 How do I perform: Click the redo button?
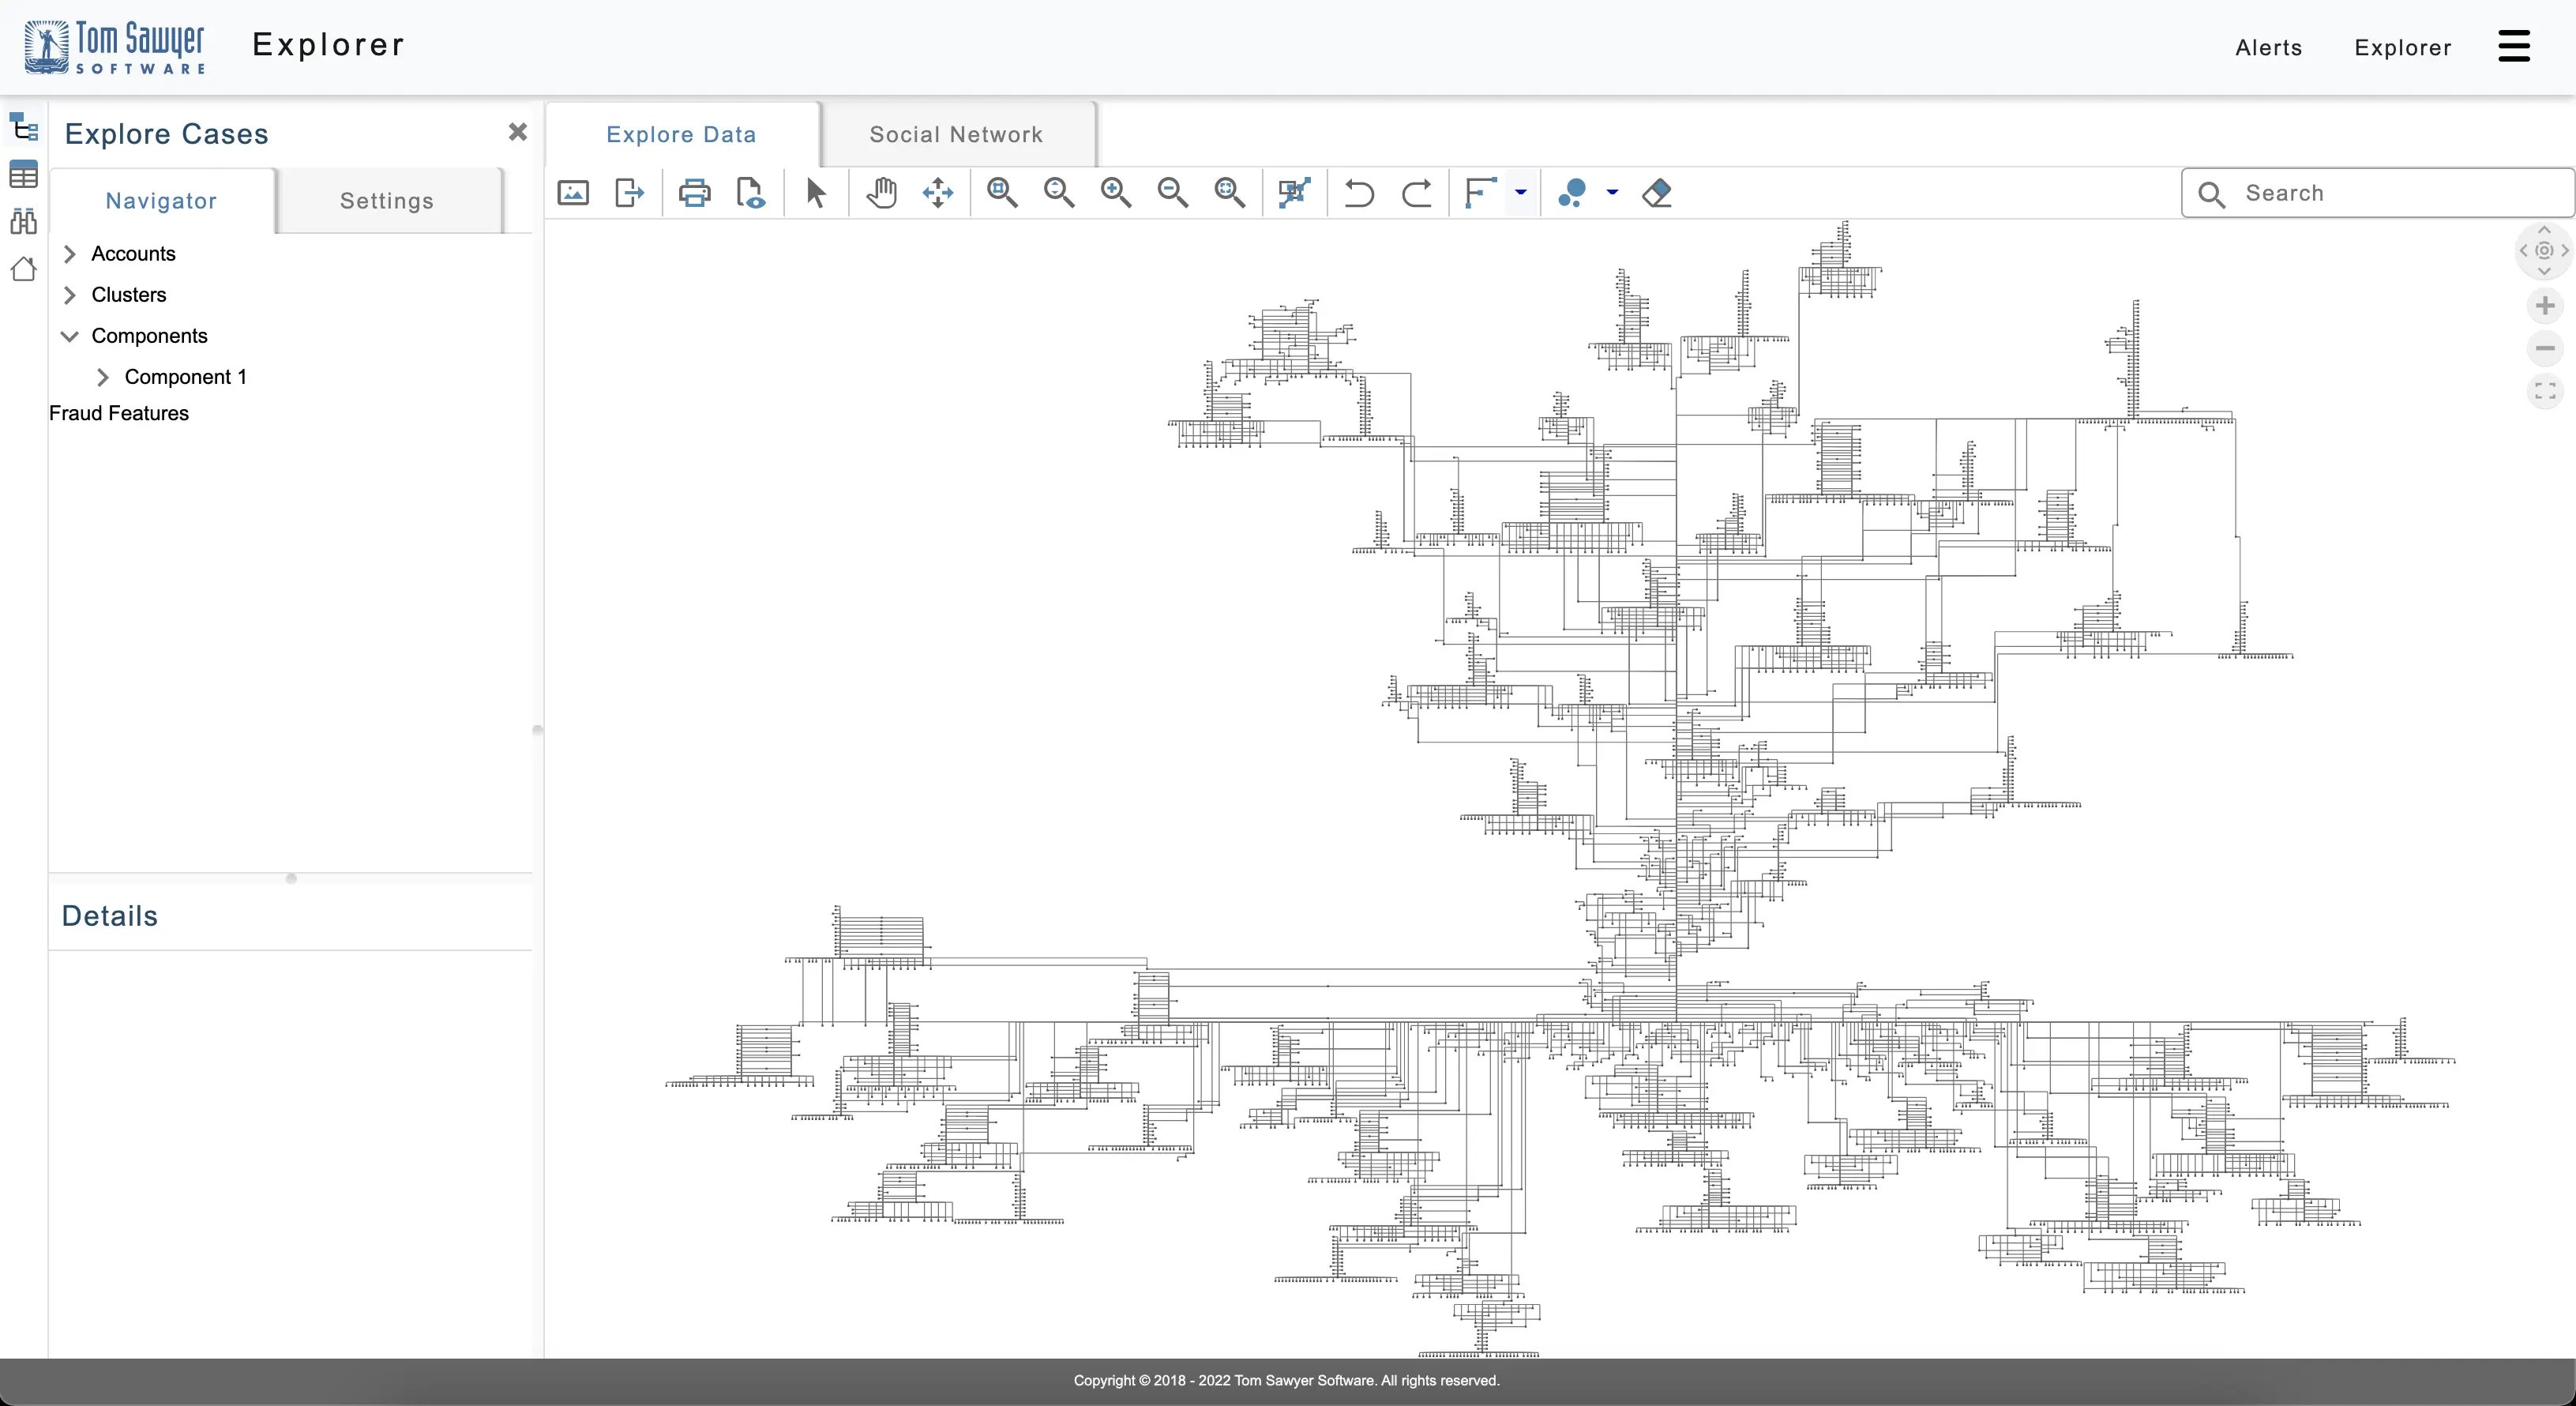tap(1416, 192)
